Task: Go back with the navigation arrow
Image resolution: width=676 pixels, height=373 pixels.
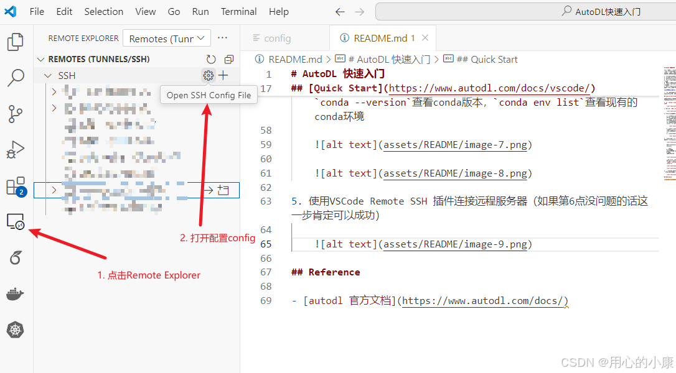Action: 340,12
